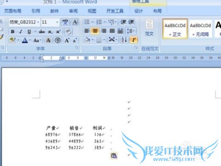The image size is (221, 166).
Task: Open the Developer (开发工具) tab
Action: point(115,11)
